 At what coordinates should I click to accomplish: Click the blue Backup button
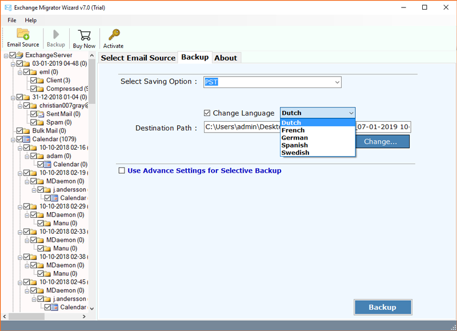coord(383,307)
